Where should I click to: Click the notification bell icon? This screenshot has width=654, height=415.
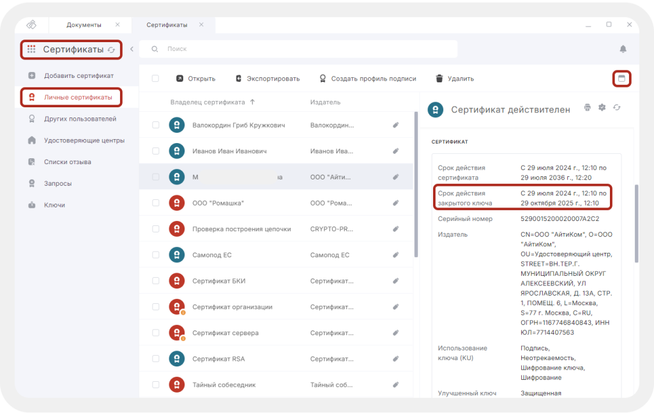(623, 49)
